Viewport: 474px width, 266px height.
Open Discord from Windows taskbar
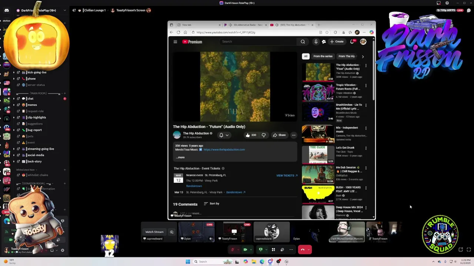[270, 262]
